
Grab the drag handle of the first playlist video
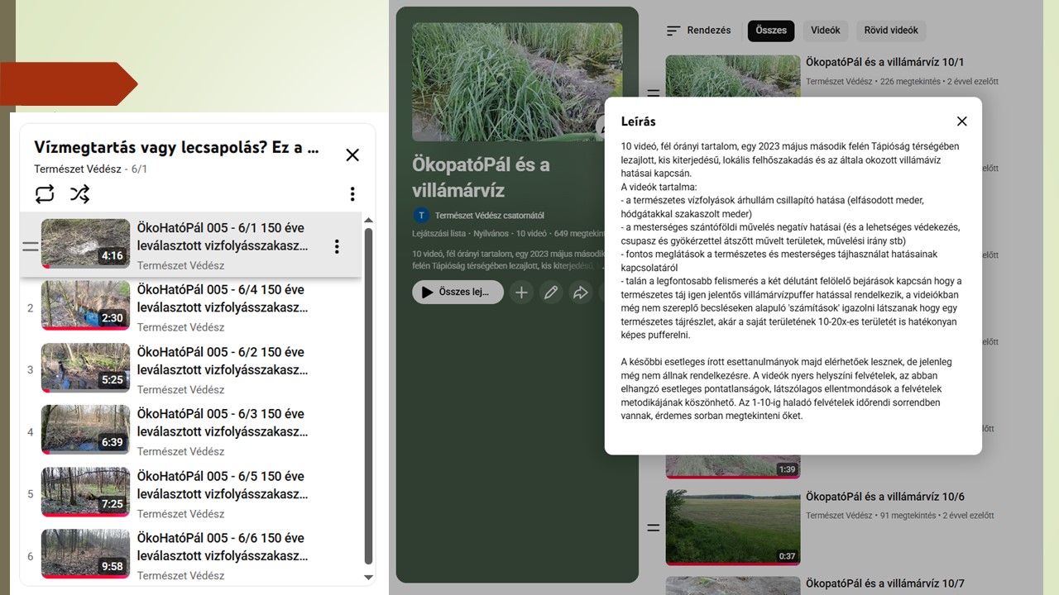tap(31, 245)
